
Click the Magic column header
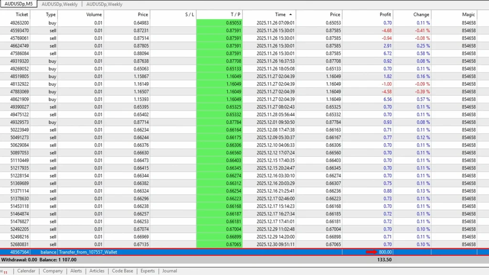(x=468, y=15)
